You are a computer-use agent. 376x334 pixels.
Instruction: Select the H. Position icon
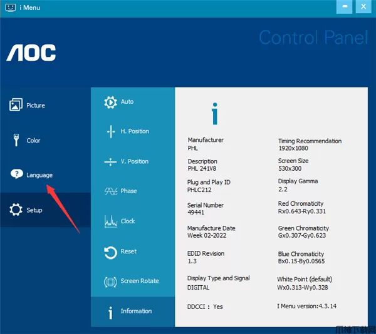[110, 131]
